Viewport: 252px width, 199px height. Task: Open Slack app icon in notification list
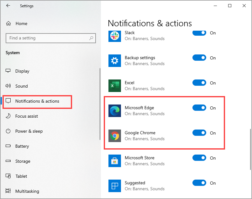point(115,36)
